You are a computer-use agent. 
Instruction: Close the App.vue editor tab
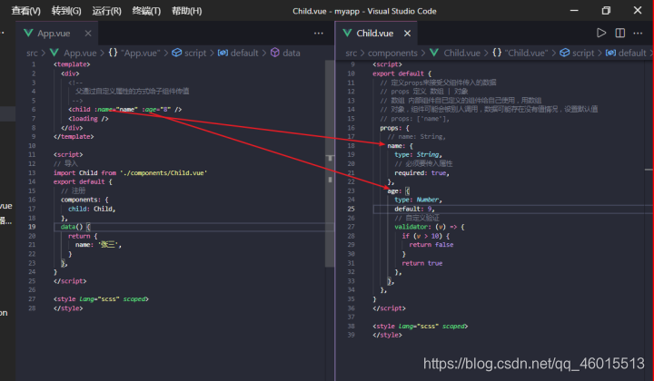pyautogui.click(x=88, y=34)
